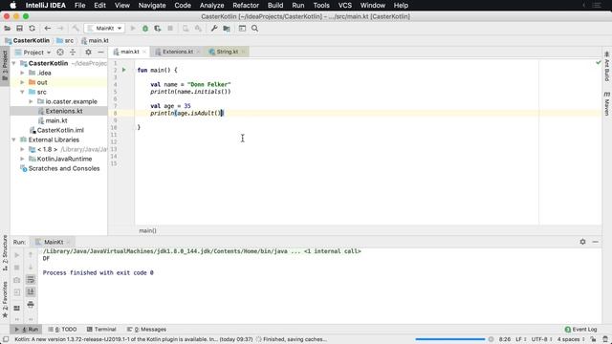Click the Synchronize refresh toolbar icon
The width and height of the screenshot is (612, 344).
click(x=32, y=28)
